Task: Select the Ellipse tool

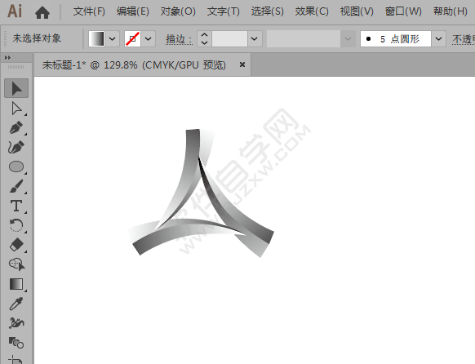Action: (16, 166)
